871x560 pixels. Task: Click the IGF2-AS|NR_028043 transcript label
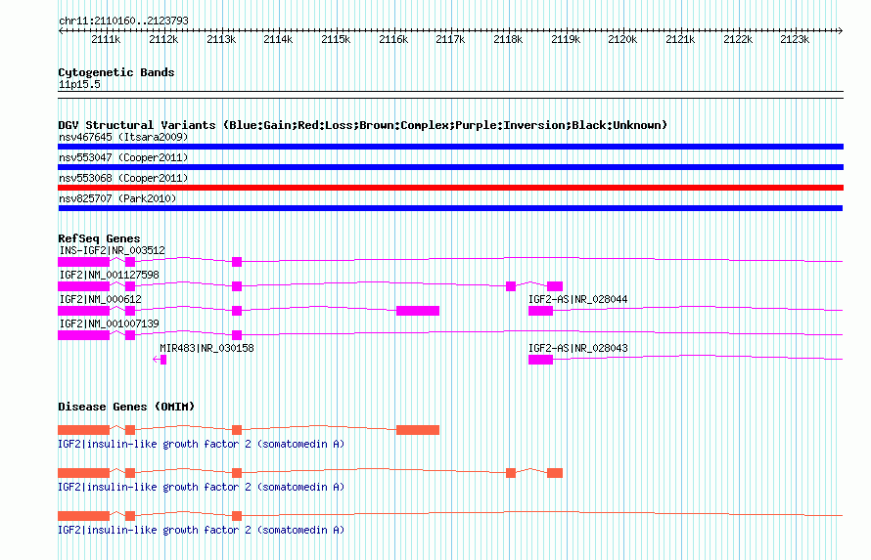tap(577, 348)
